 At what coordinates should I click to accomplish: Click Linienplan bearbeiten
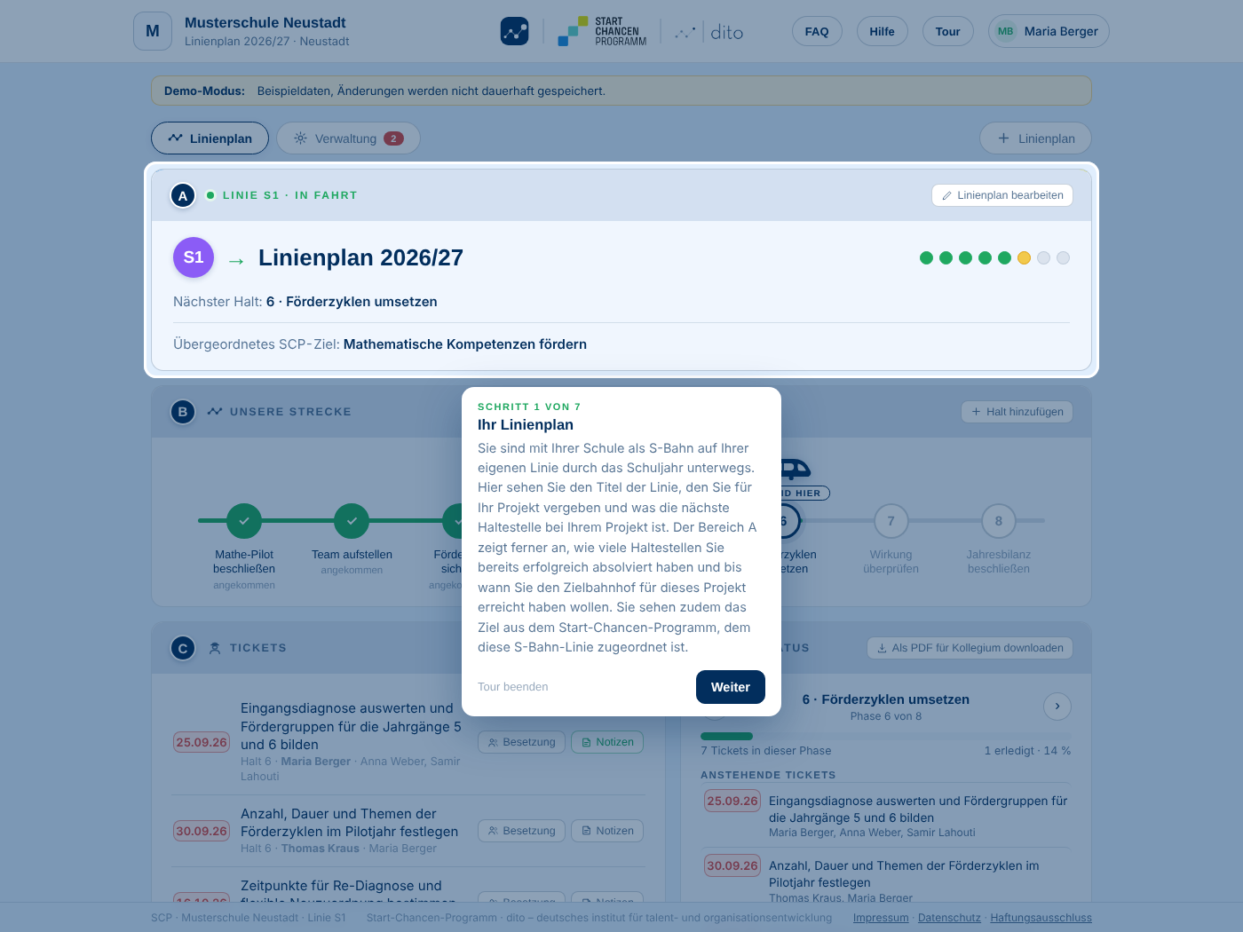pos(1002,195)
